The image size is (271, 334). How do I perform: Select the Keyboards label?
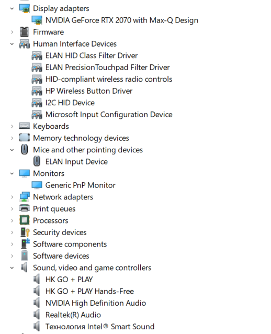(x=51, y=127)
